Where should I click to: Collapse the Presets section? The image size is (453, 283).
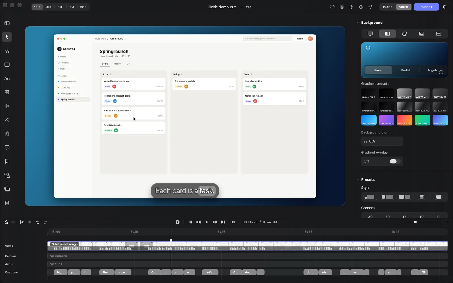pyautogui.click(x=358, y=180)
